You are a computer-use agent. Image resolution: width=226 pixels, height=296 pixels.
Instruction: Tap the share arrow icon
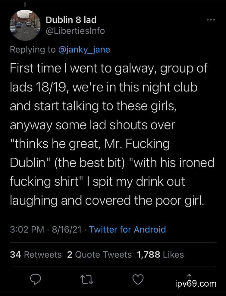pyautogui.click(x=189, y=276)
